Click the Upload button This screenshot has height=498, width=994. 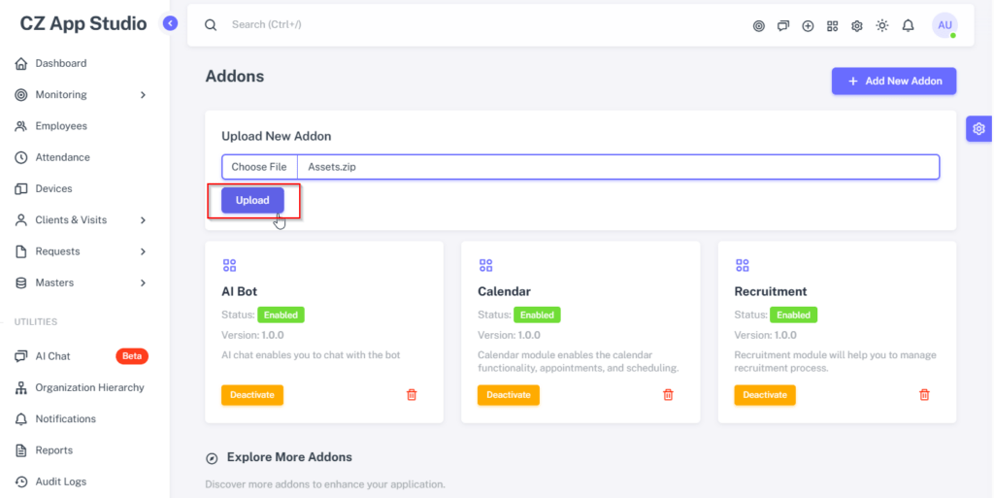pyautogui.click(x=252, y=200)
